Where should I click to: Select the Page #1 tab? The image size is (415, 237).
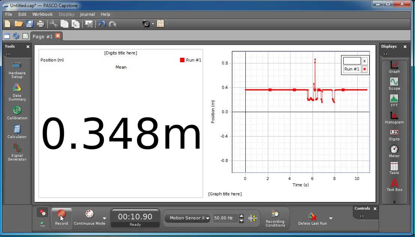[42, 36]
